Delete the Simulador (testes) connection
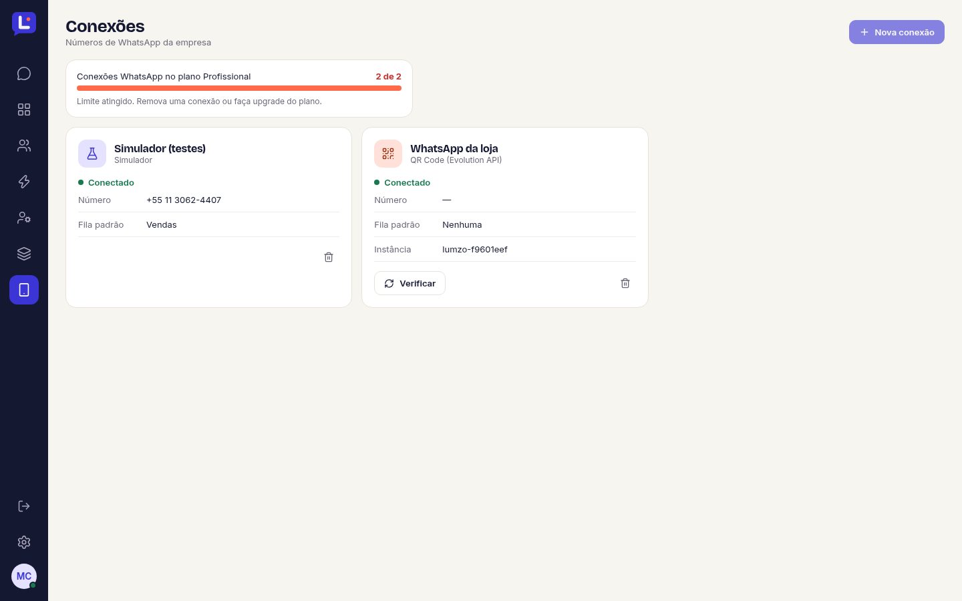The image size is (962, 601). click(x=329, y=257)
